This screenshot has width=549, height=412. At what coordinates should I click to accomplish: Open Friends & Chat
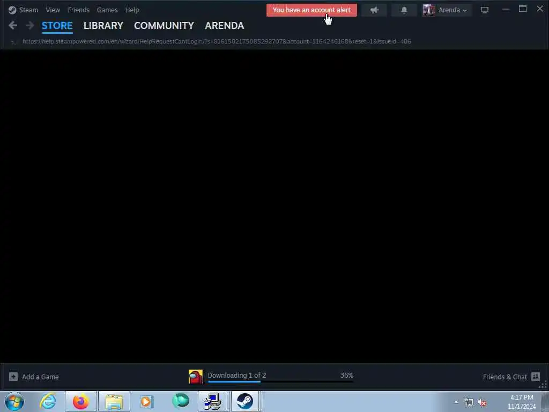(x=505, y=377)
